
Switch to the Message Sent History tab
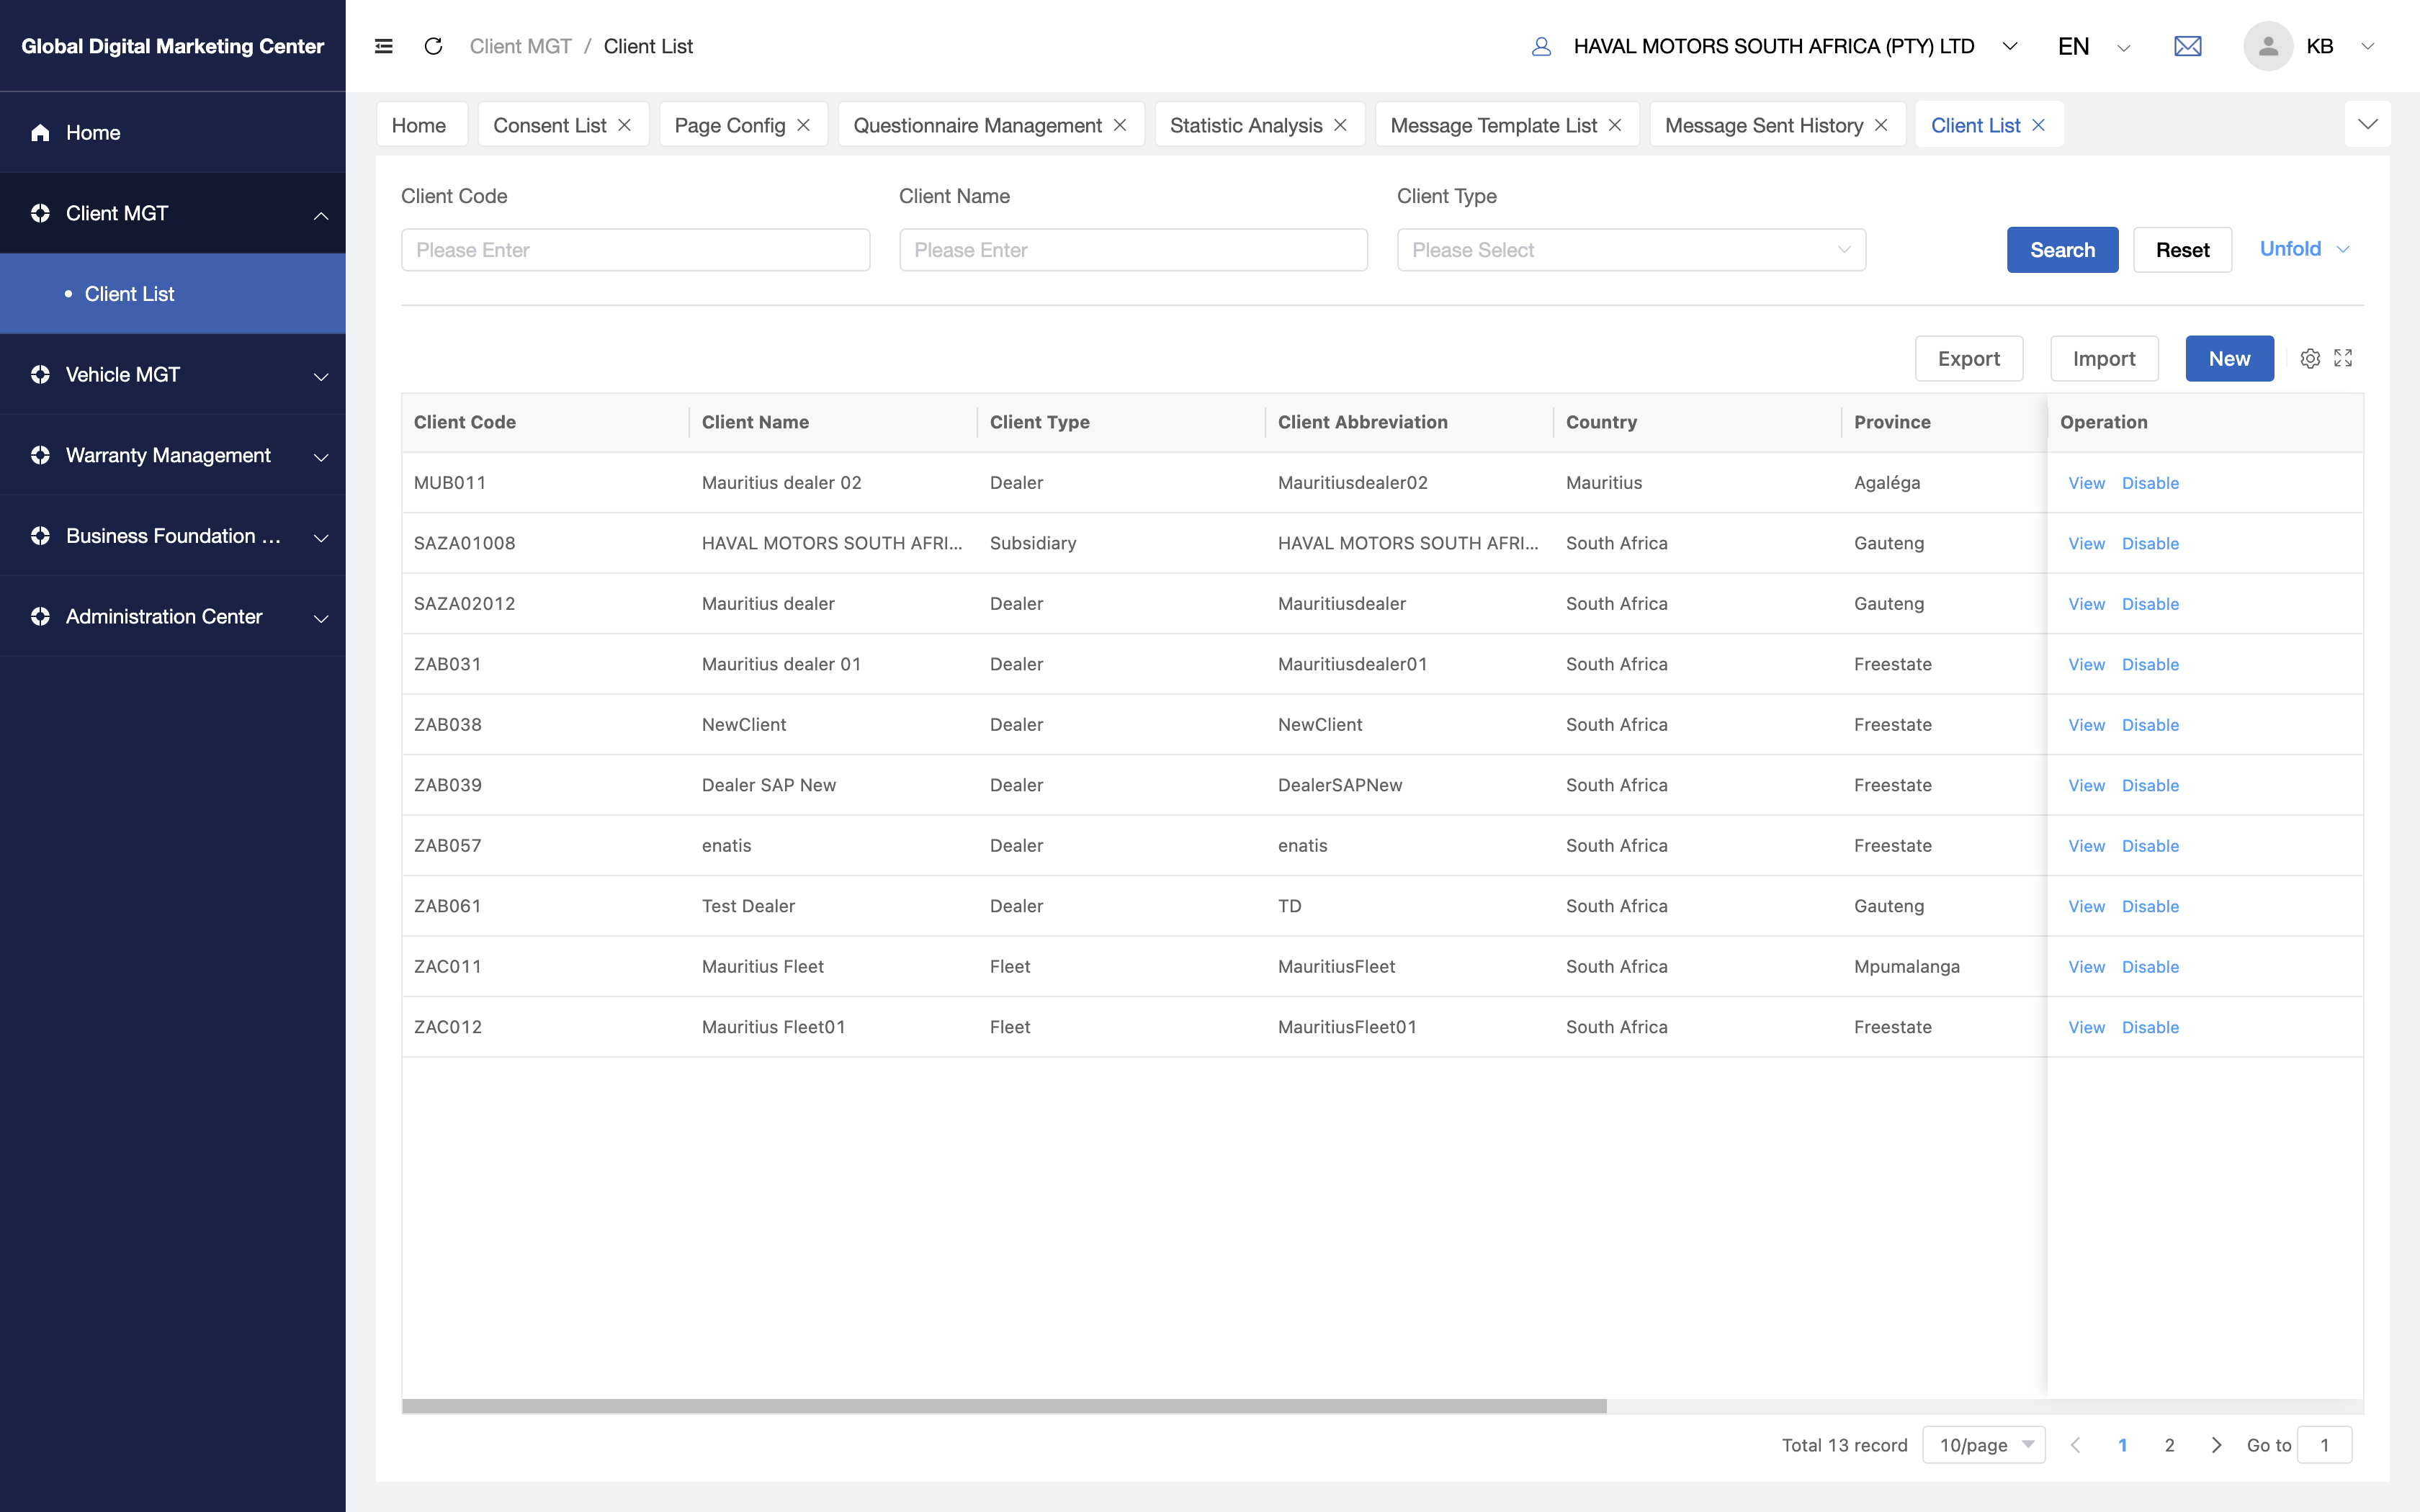1764,125
